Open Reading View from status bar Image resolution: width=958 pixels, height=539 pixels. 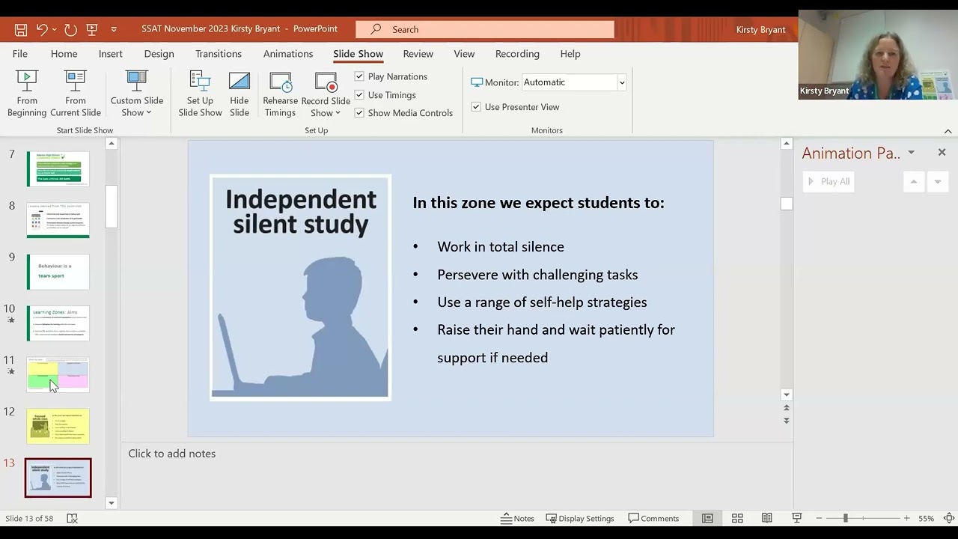pyautogui.click(x=767, y=518)
